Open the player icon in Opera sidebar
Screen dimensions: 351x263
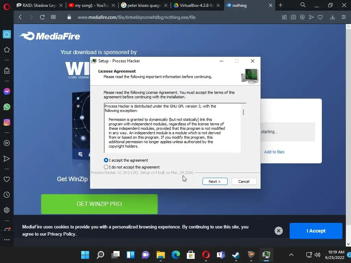click(x=7, y=143)
